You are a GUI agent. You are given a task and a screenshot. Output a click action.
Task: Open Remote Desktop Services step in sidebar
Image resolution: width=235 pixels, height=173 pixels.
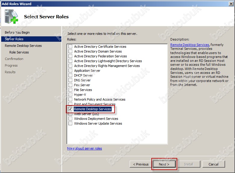pos(23,46)
